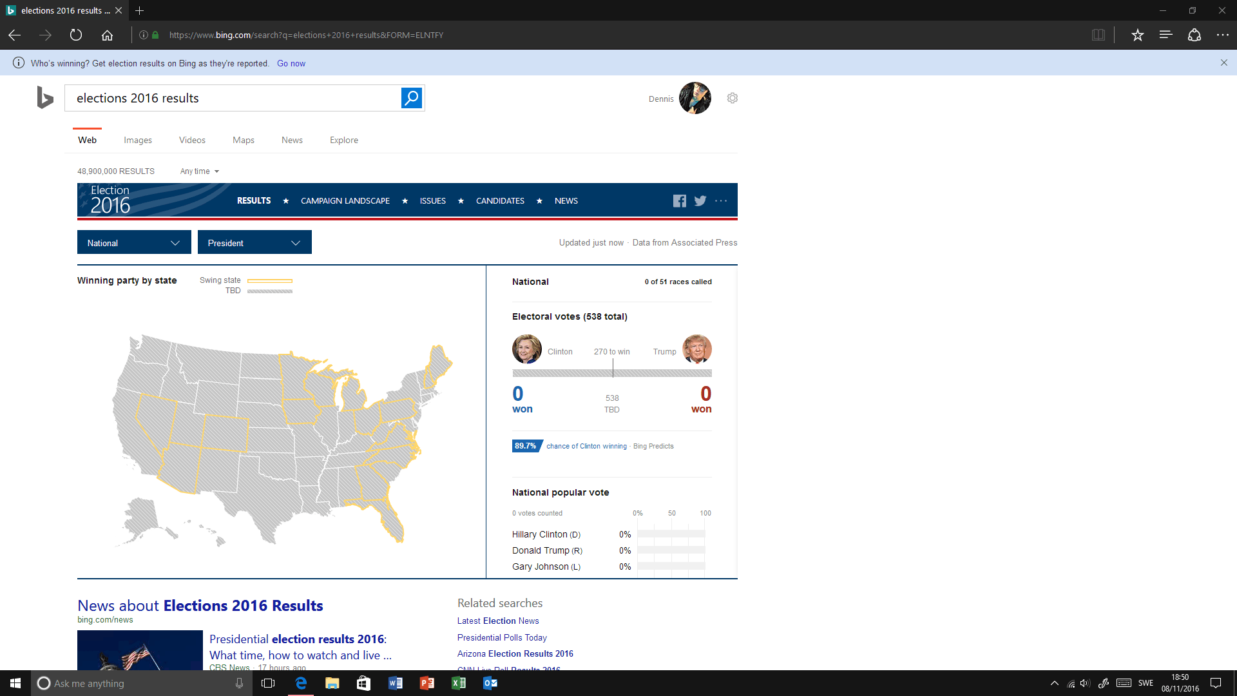Image resolution: width=1237 pixels, height=696 pixels.
Task: Open Presidential election results 2016 article
Action: tap(300, 647)
